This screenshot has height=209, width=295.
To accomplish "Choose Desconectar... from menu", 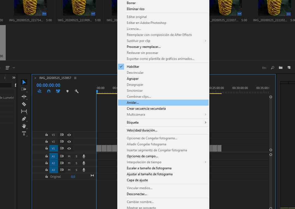I will coord(163,194).
